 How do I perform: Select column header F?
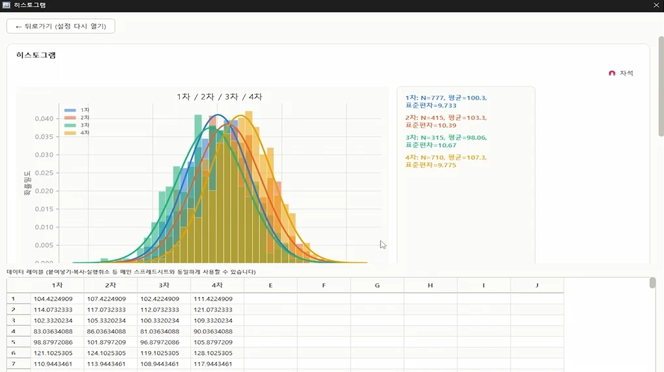coord(324,285)
